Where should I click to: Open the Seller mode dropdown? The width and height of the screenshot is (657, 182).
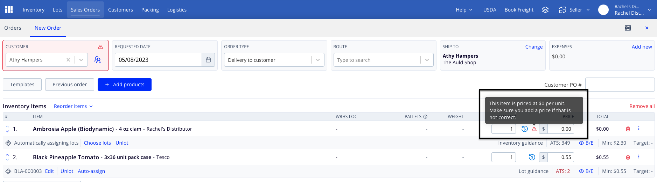[574, 10]
